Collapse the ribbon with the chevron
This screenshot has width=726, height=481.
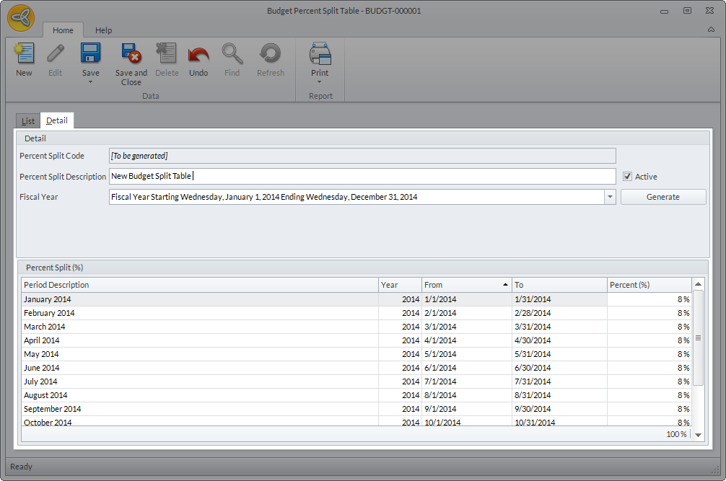(711, 30)
